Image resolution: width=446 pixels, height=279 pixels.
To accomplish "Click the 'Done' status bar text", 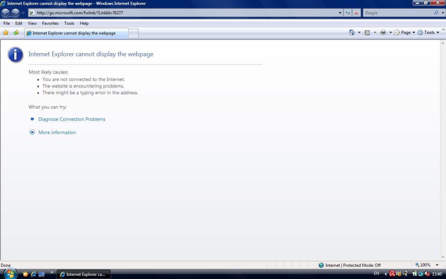I will [x=6, y=265].
